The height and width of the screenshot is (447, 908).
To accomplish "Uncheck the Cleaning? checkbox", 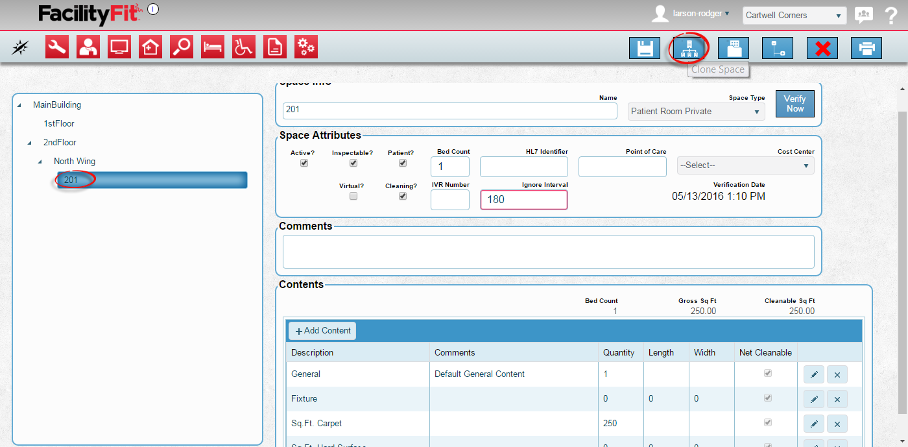I will [x=403, y=196].
